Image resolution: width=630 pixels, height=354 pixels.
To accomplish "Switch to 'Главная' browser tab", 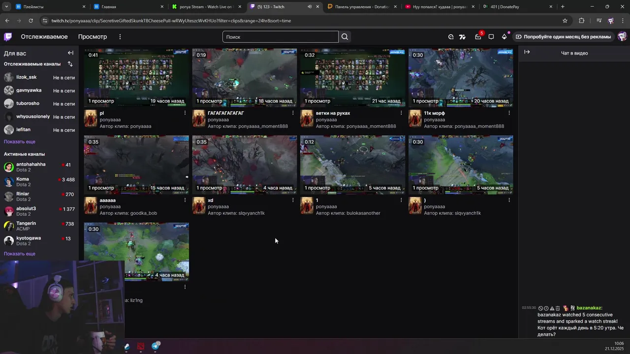I will (x=127, y=7).
